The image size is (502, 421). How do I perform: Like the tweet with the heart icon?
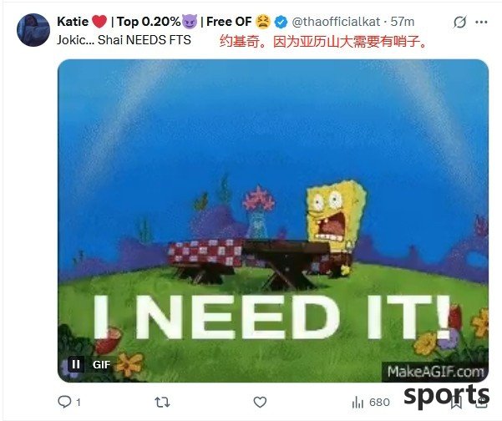[260, 402]
